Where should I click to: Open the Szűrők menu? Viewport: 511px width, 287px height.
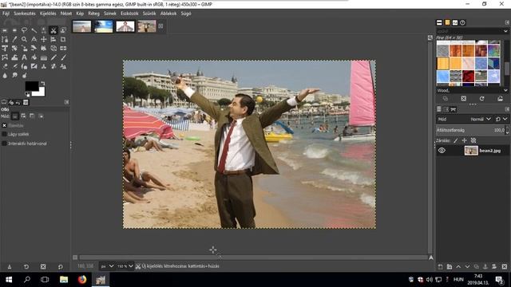coord(149,14)
